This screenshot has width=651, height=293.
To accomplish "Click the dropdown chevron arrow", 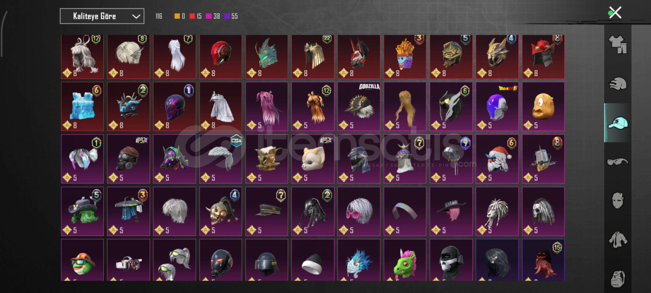I will tap(136, 17).
